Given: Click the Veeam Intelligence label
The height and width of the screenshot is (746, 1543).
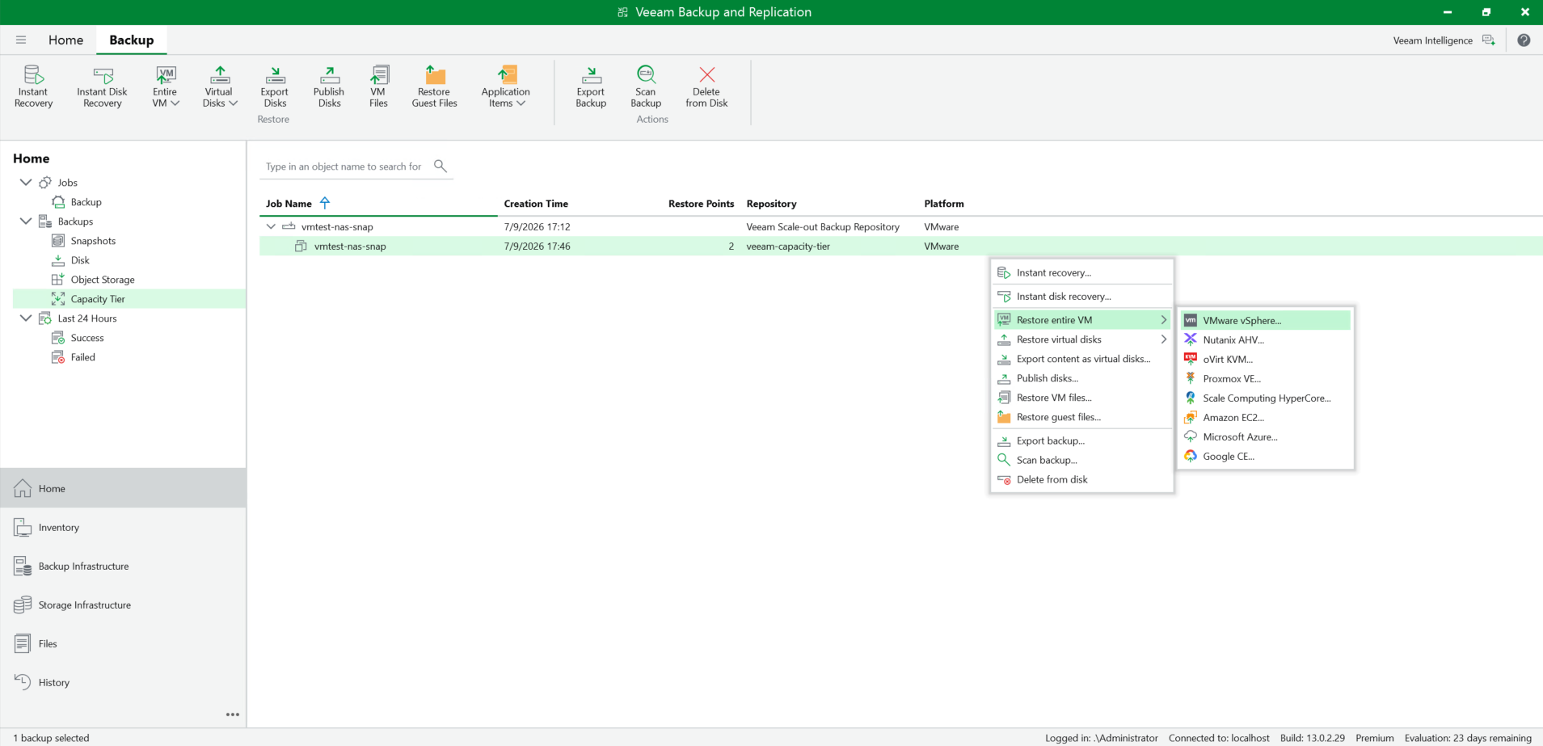Looking at the screenshot, I should tap(1432, 40).
